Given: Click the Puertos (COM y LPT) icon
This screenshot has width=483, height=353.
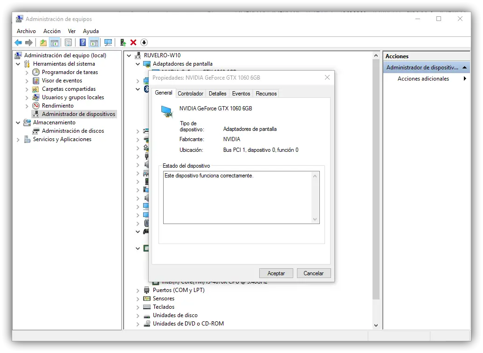Looking at the screenshot, I should coord(146,290).
